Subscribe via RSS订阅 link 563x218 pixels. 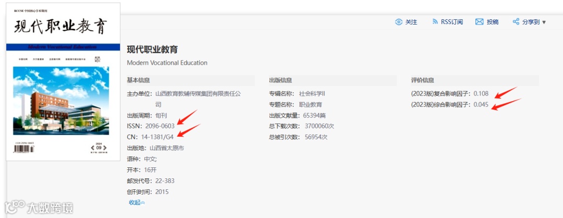click(x=451, y=22)
